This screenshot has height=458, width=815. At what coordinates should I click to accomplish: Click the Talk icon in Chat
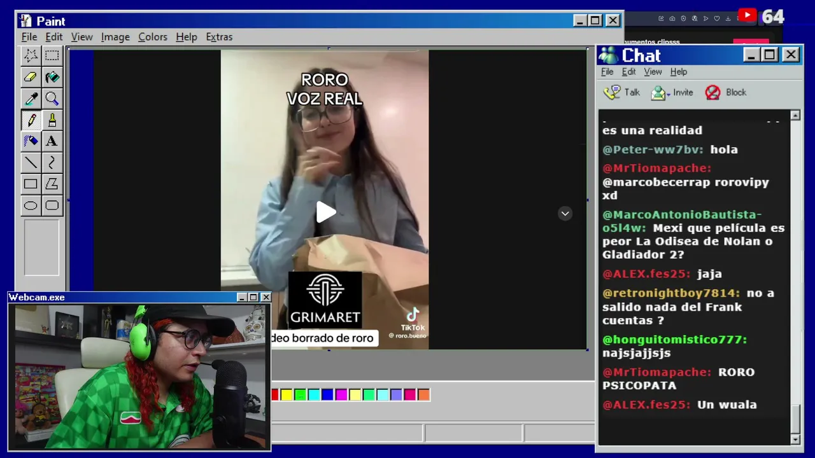[x=611, y=92]
